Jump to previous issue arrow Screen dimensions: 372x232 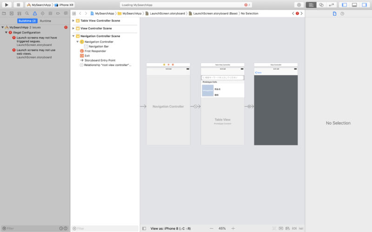pyautogui.click(x=293, y=13)
